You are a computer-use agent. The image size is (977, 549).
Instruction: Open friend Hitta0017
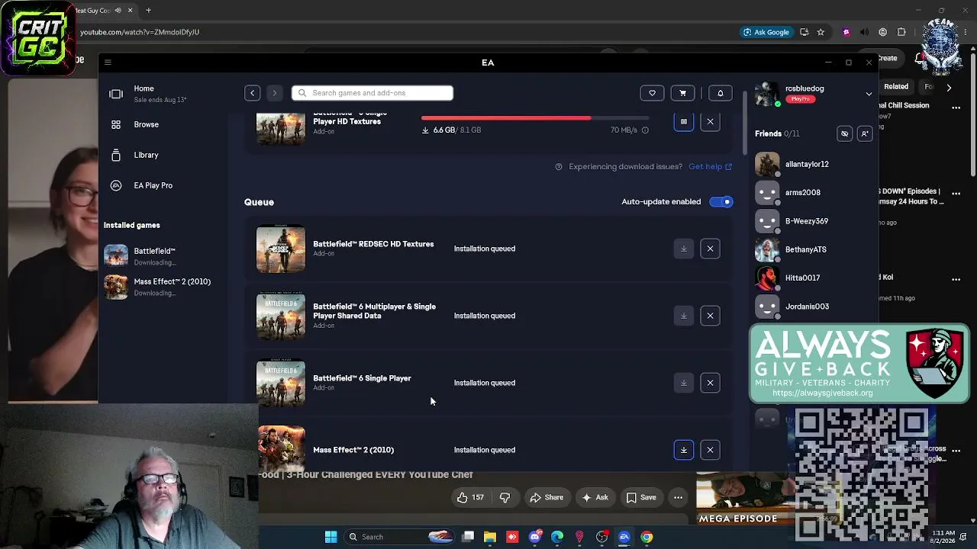tap(803, 278)
